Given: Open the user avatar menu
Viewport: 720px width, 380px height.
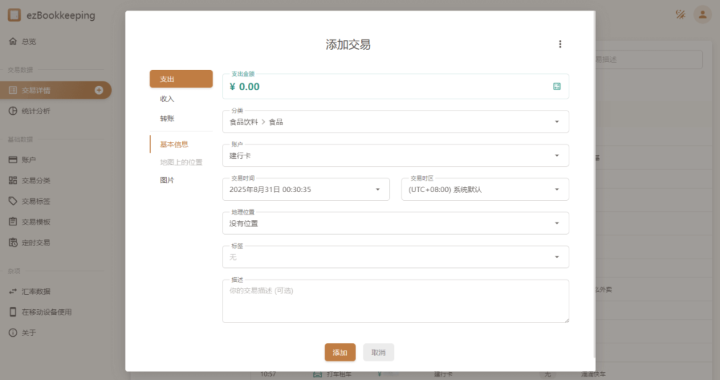Looking at the screenshot, I should click(703, 15).
